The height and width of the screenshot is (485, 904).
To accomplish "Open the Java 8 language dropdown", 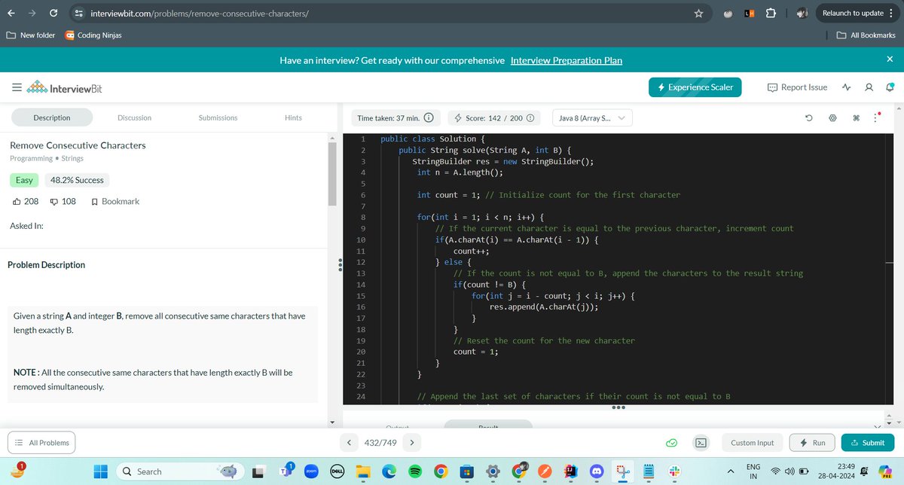I will (593, 117).
